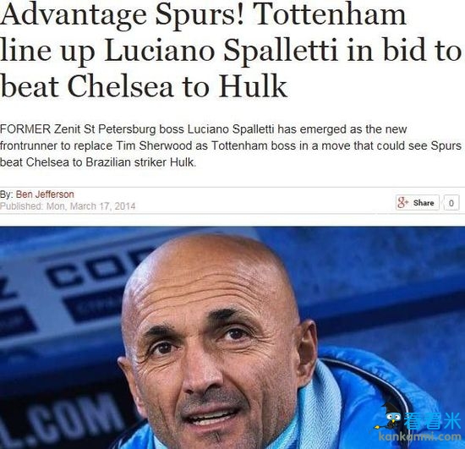
Task: Click the word 'Tottenham' in the headline
Action: 329,15
